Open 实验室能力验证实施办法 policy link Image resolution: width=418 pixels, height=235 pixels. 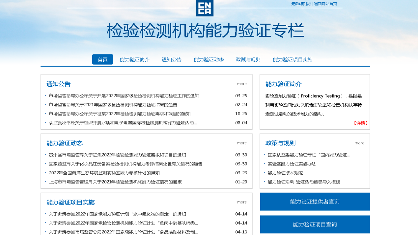[x=292, y=164]
